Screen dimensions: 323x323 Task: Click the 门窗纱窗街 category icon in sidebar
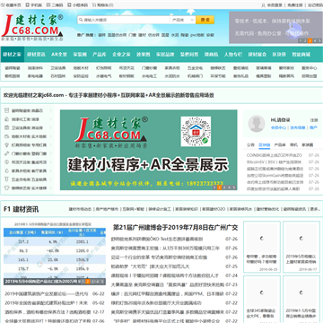click(x=7, y=153)
